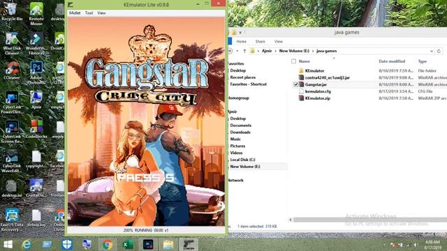Select New Volume (E:) in sidebar
Screen dimensions: 447x251
(x=245, y=167)
